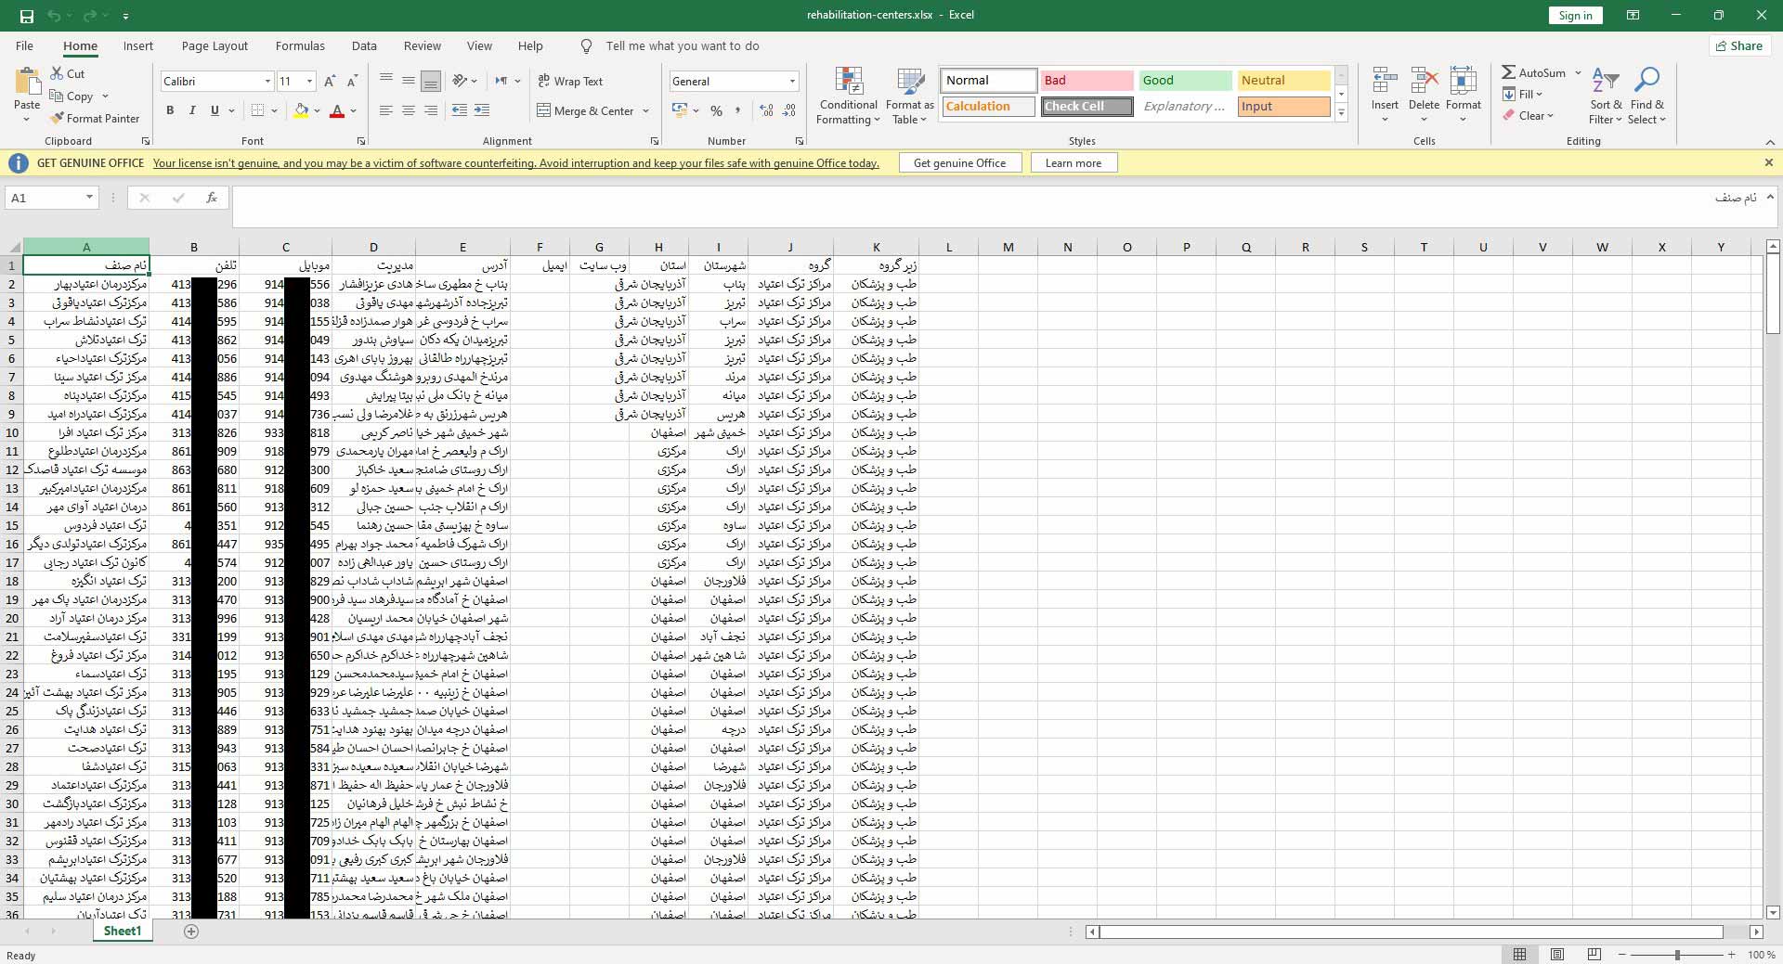This screenshot has height=964, width=1783.
Task: Add a new sheet with plus icon
Action: (x=191, y=931)
